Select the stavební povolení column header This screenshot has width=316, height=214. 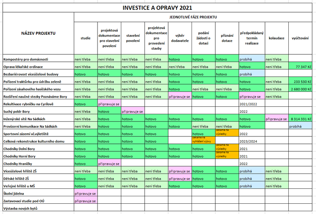(x=133, y=38)
